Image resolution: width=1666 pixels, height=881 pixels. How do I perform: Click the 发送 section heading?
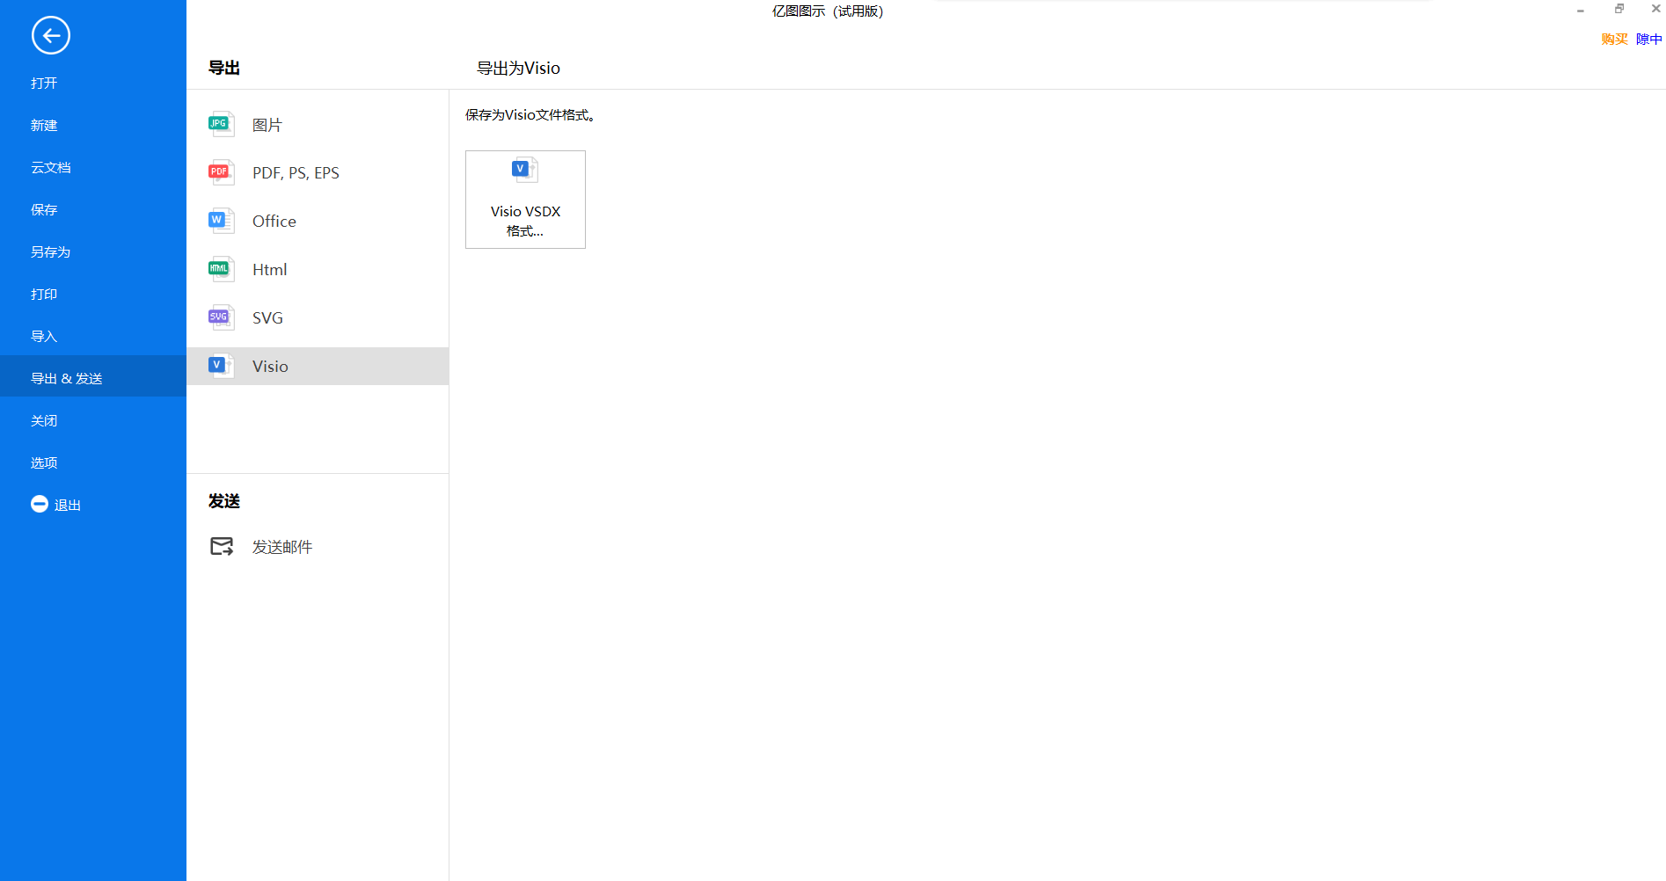tap(224, 501)
